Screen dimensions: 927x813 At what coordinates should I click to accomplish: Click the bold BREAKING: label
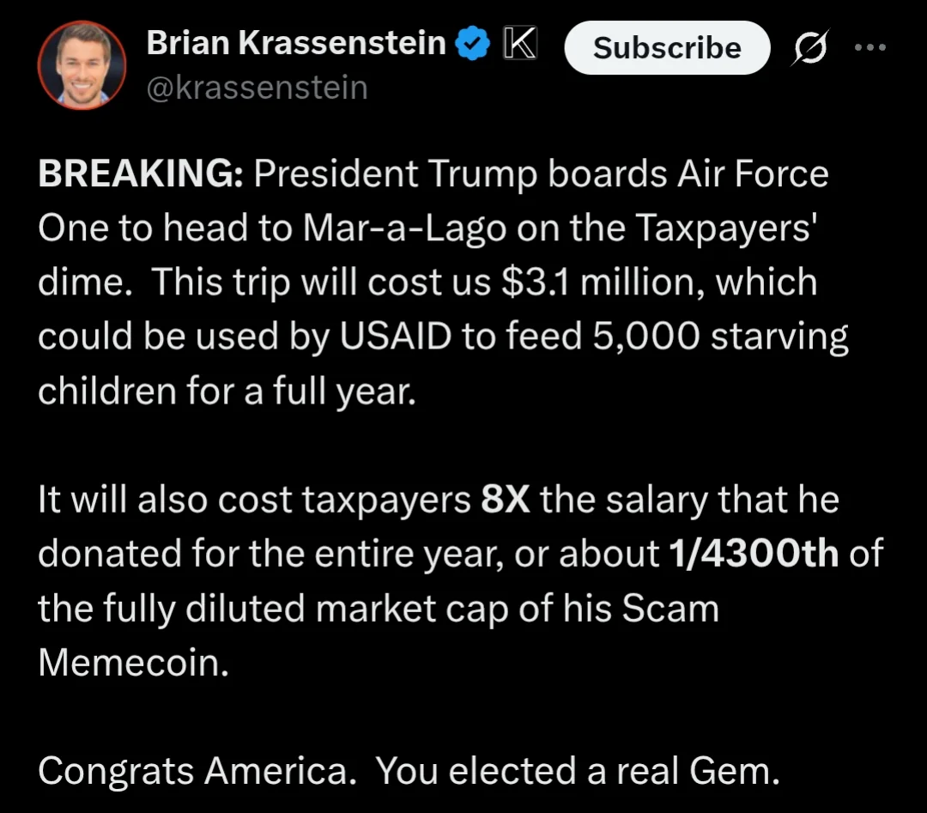click(x=141, y=173)
